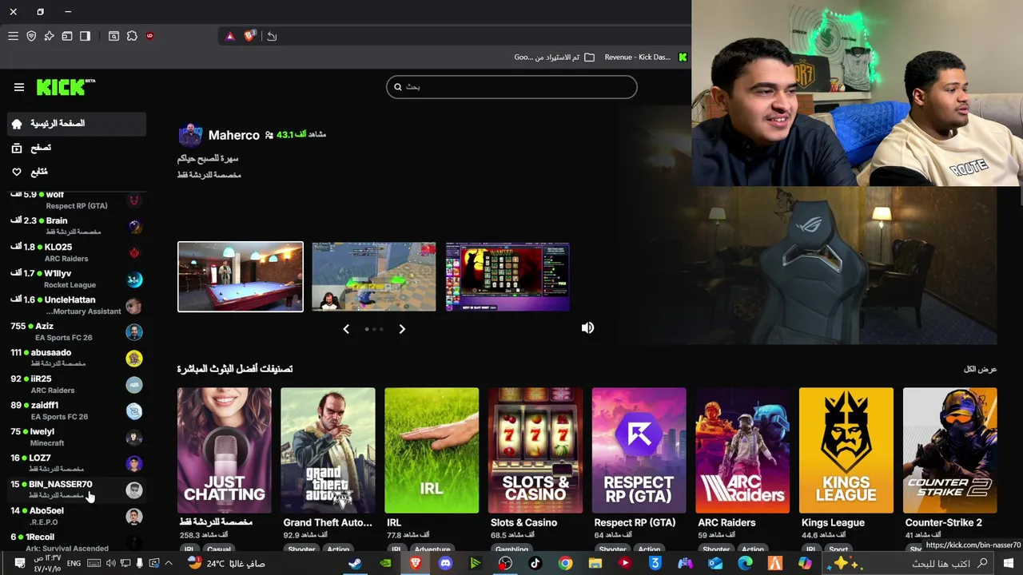The height and width of the screenshot is (575, 1023).
Task: Click the Kick logo
Action: coord(66,87)
